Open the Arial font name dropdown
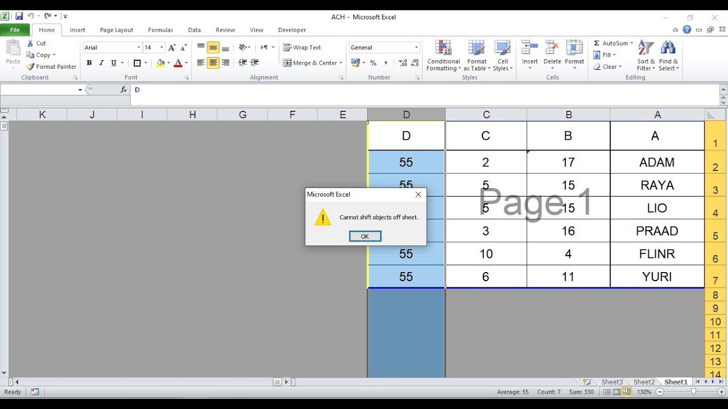 click(x=138, y=48)
